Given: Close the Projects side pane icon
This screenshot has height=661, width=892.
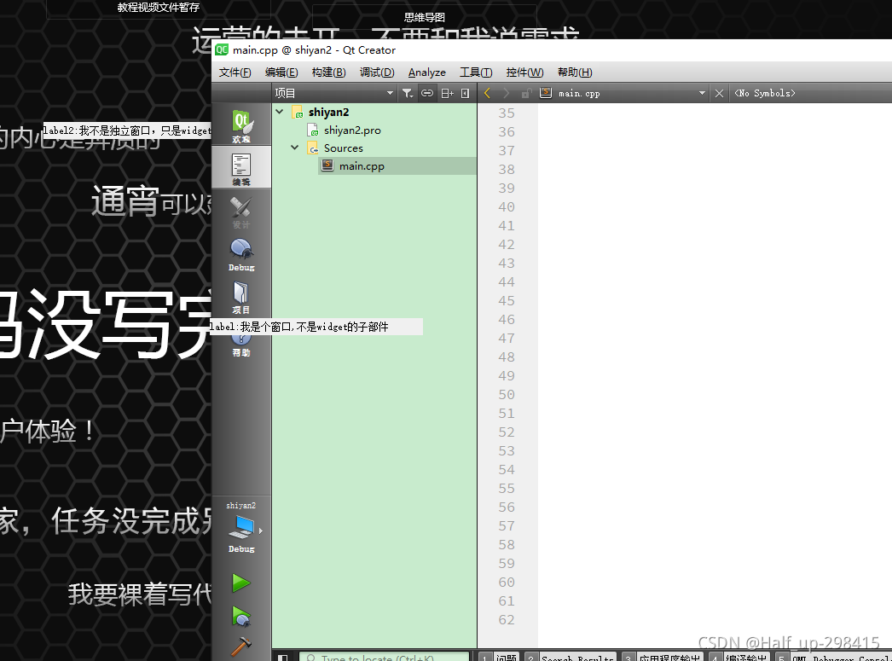Looking at the screenshot, I should point(466,93).
